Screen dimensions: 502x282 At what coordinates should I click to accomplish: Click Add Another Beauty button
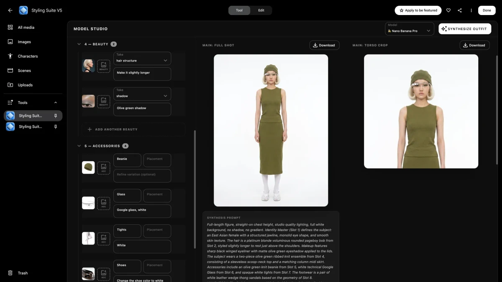coord(133,130)
